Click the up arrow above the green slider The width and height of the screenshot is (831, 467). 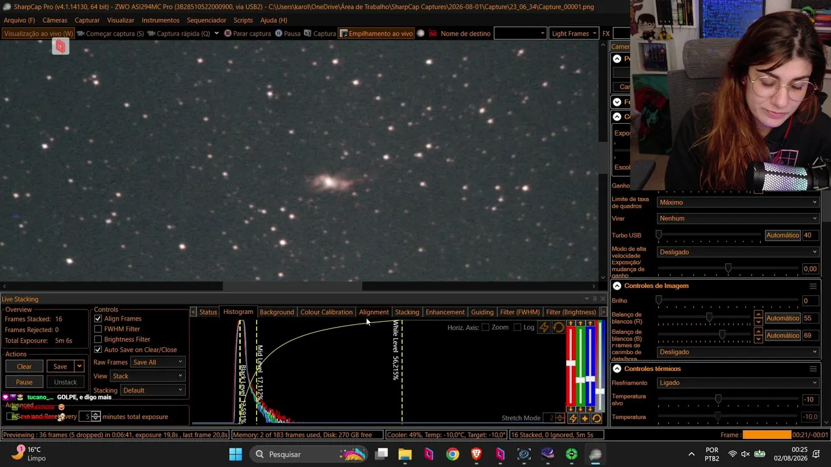(580, 324)
